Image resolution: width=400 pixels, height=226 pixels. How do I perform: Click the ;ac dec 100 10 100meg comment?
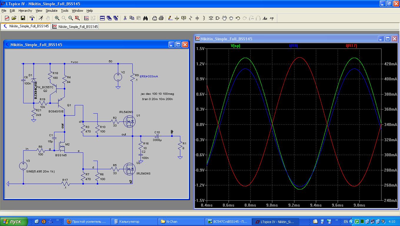(x=157, y=94)
